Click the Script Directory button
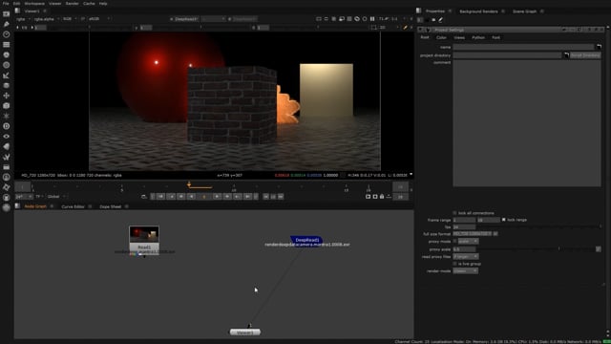The image size is (611, 344). click(585, 55)
